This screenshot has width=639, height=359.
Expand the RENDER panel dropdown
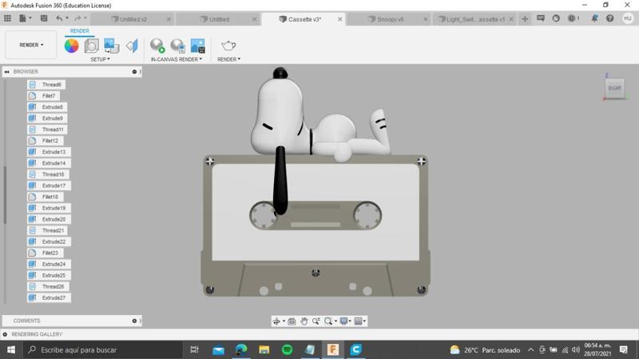[x=228, y=59]
